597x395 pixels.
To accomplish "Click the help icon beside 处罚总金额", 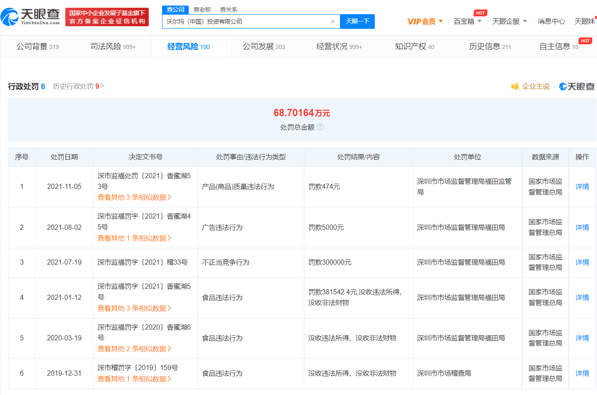I will [x=320, y=127].
